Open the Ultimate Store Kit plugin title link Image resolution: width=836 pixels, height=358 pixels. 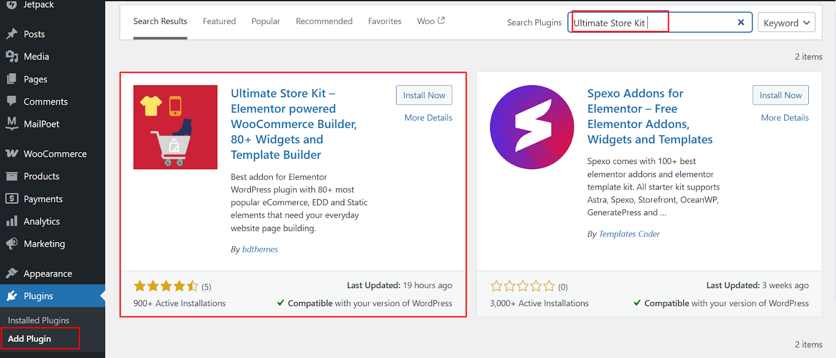tap(294, 124)
